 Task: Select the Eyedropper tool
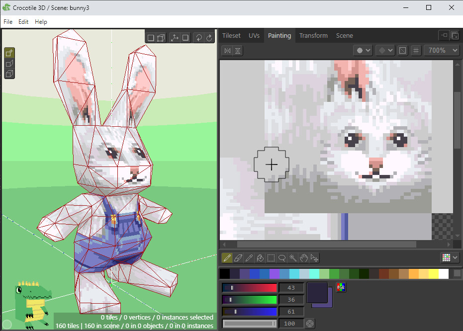[249, 257]
